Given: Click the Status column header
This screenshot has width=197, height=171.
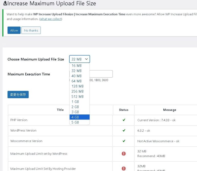Looking at the screenshot, I should pyautogui.click(x=123, y=110).
